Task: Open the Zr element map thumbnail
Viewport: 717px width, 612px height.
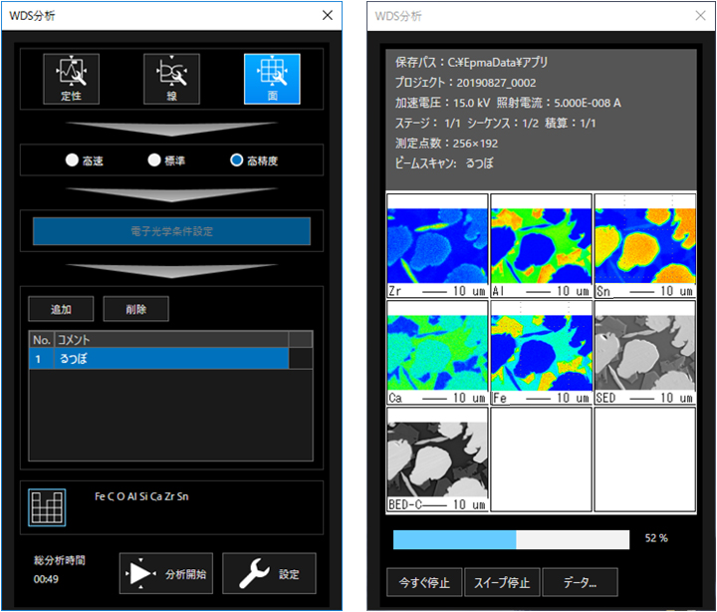Action: coord(437,245)
